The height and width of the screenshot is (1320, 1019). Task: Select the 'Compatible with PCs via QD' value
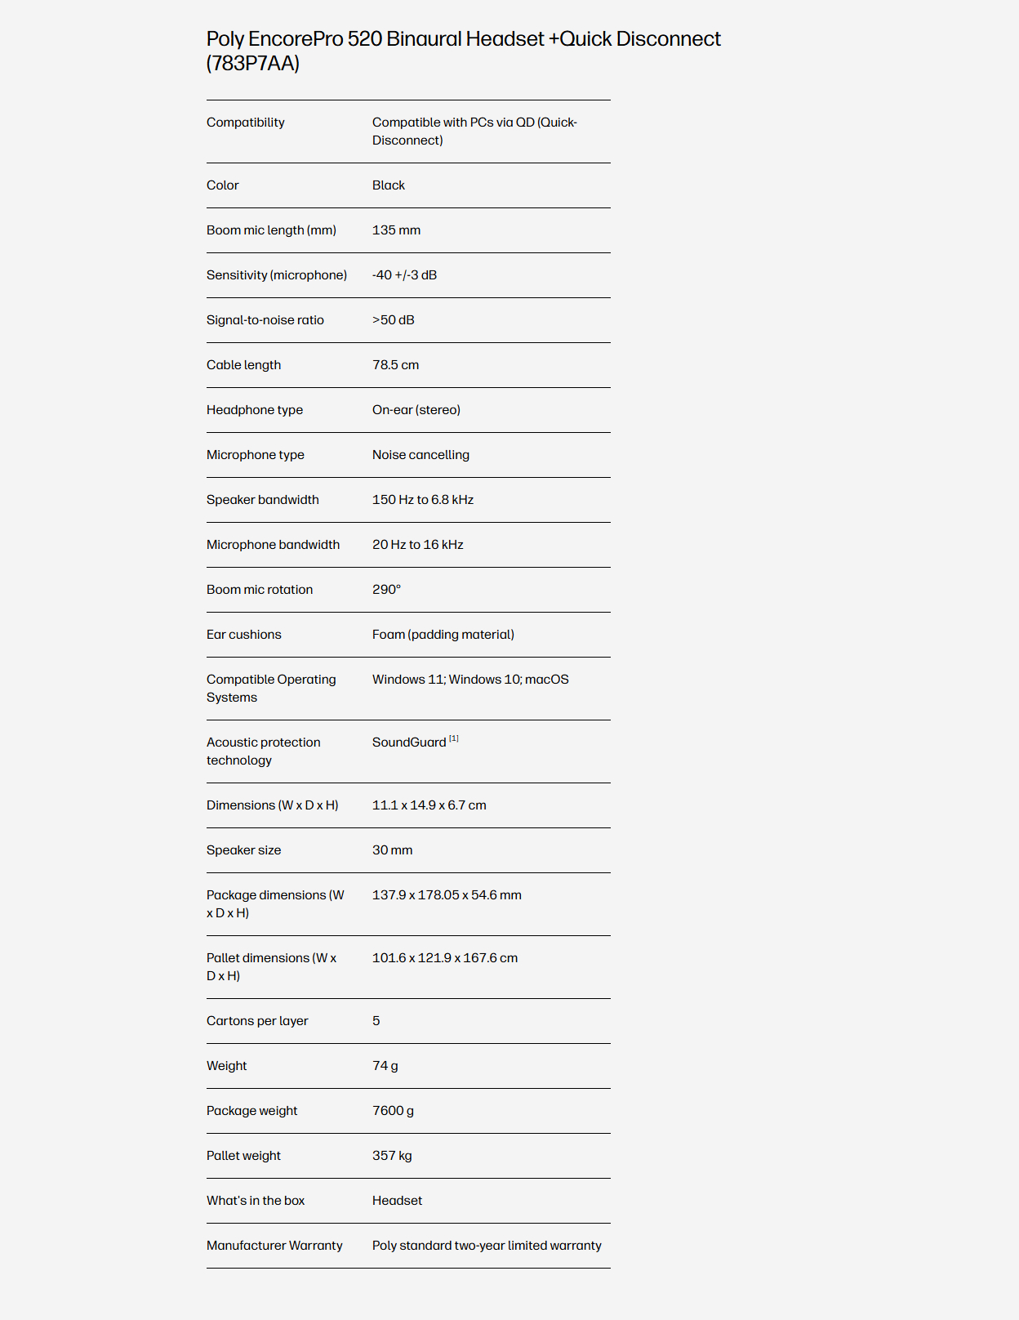[x=474, y=132]
